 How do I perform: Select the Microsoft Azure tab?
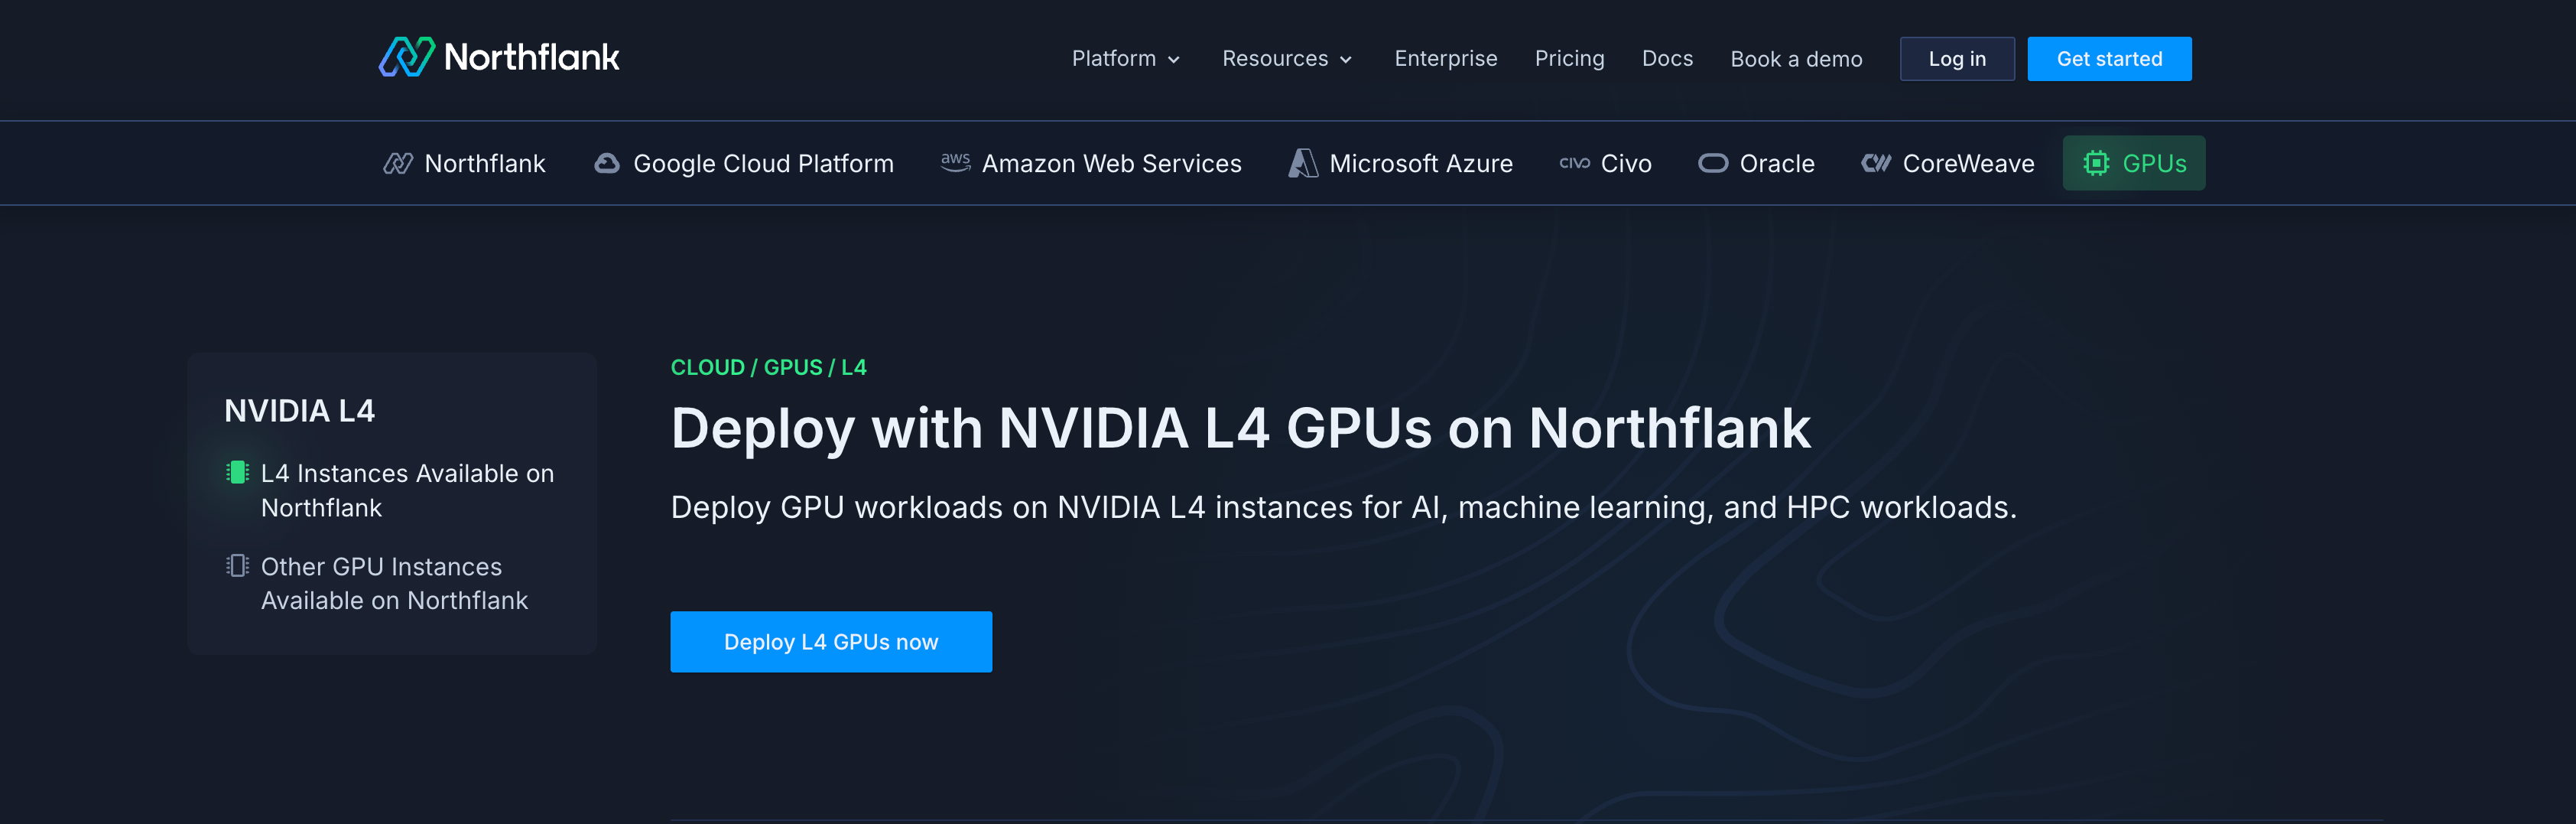point(1400,163)
